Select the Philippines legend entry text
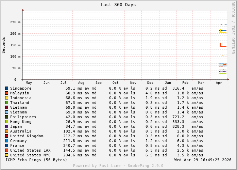Image resolution: width=237 pixels, height=170 pixels. pos(23,117)
